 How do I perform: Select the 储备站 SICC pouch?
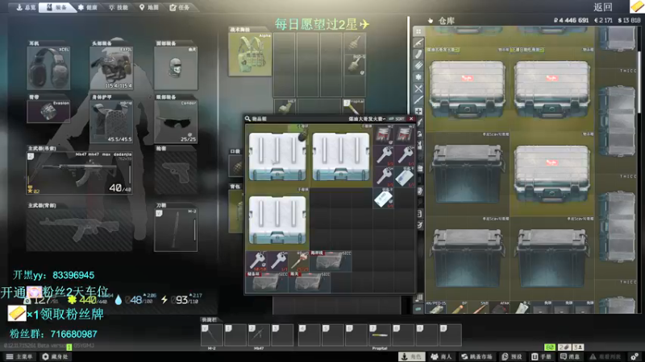point(267,282)
